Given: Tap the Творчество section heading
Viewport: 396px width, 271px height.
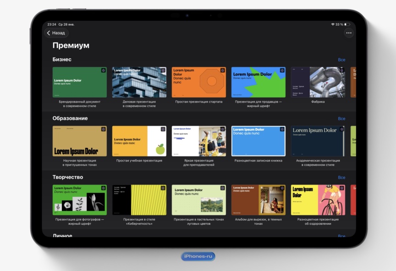Looking at the screenshot, I should pos(68,177).
